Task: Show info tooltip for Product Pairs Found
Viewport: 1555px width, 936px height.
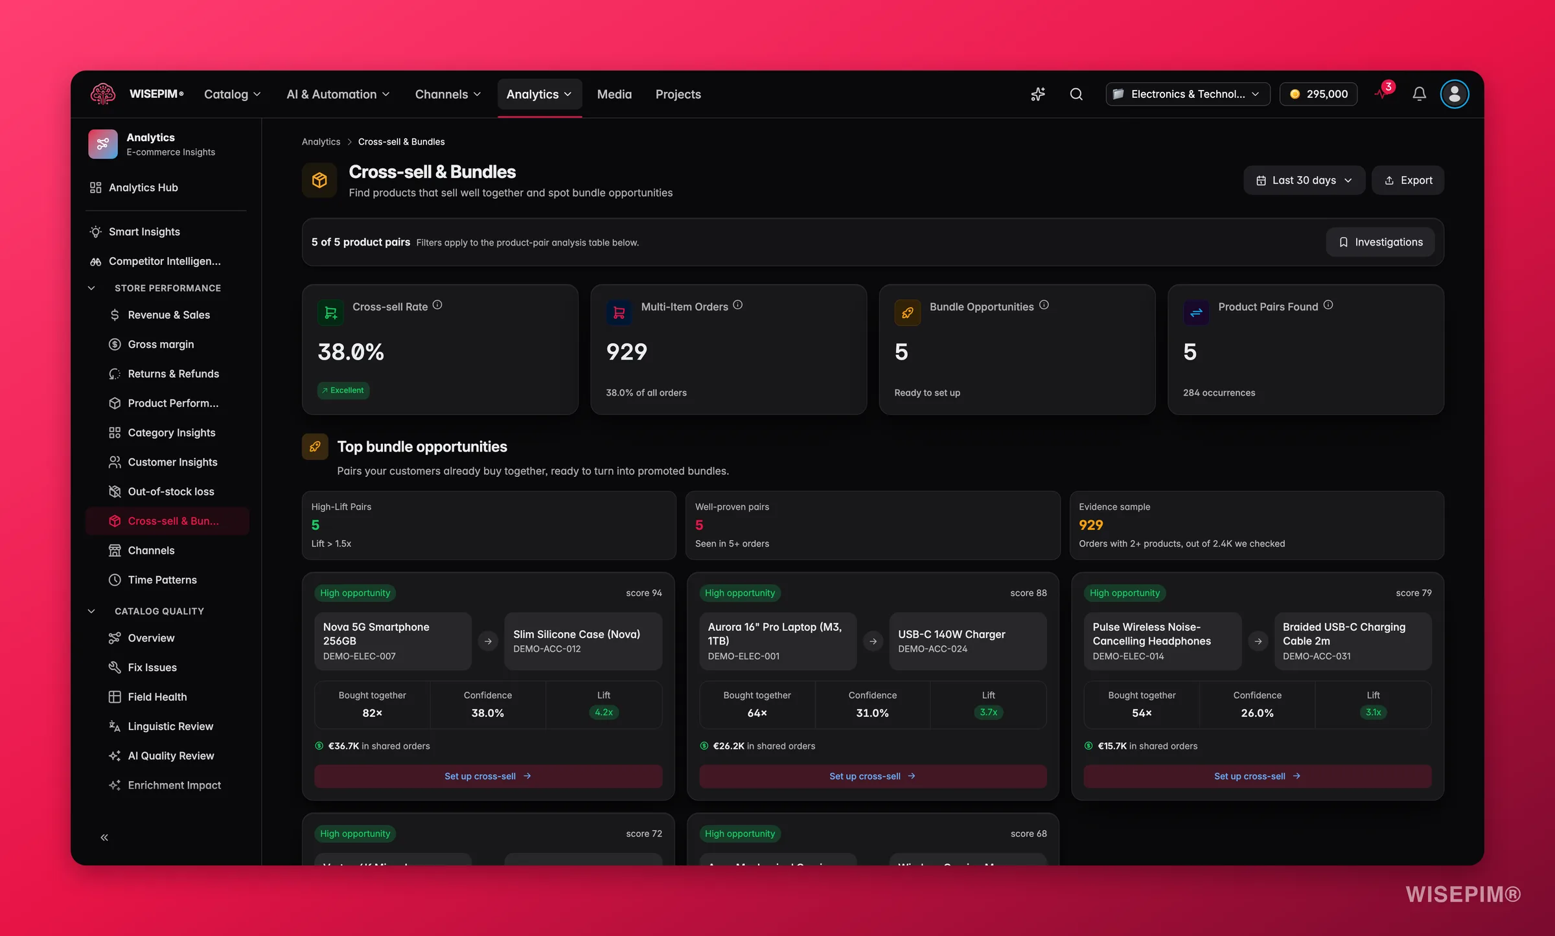Action: 1328,305
